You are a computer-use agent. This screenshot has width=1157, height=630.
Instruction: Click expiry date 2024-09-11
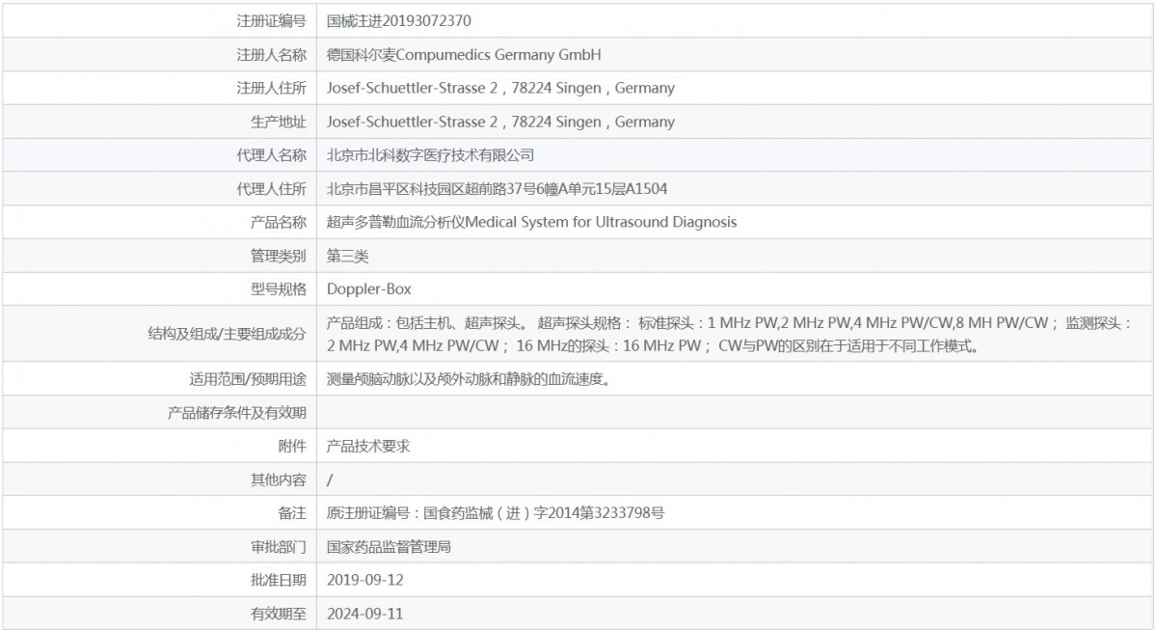[365, 614]
